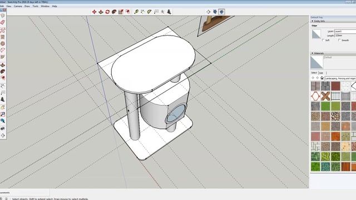This screenshot has width=356, height=200.
Task: Select the Scale tool in top toolbar
Action: (121, 12)
